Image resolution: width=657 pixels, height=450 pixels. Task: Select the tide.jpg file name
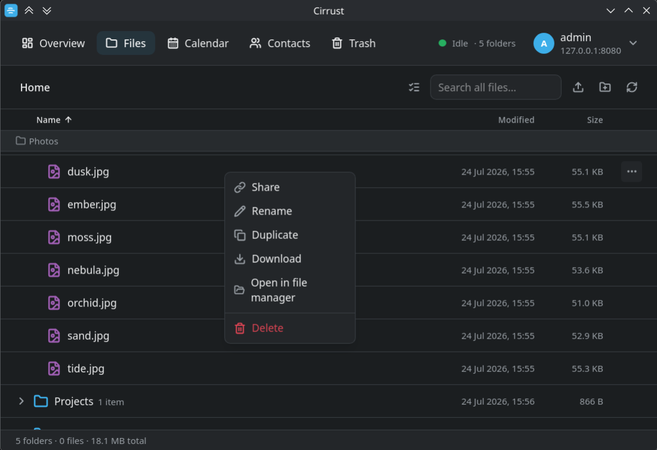(85, 368)
